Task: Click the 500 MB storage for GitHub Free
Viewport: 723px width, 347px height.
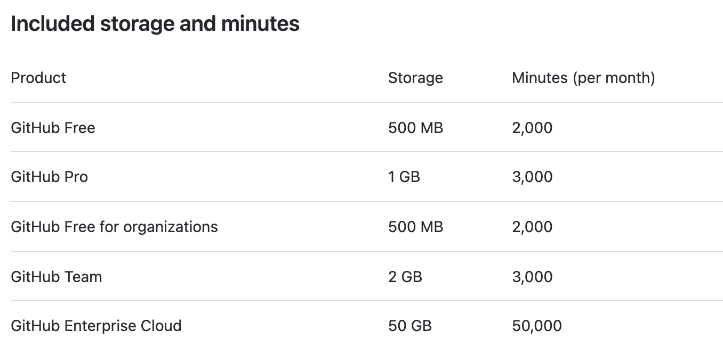Action: click(x=415, y=128)
